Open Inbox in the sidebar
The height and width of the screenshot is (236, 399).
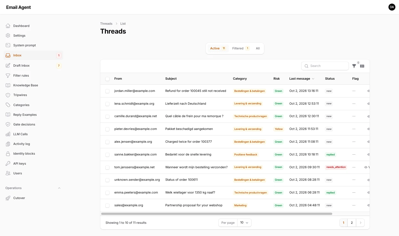point(33,55)
